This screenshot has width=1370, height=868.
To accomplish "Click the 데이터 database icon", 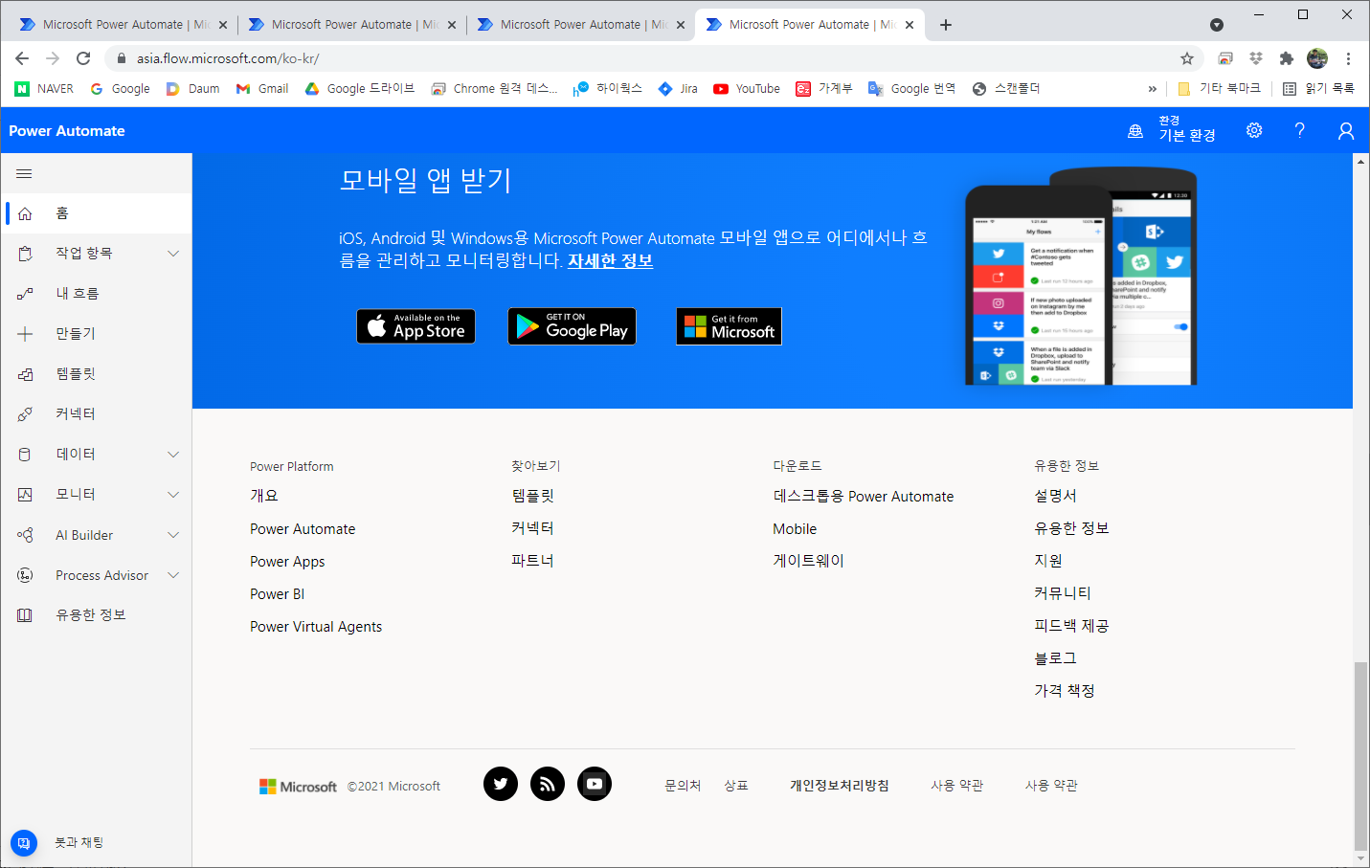I will (25, 455).
